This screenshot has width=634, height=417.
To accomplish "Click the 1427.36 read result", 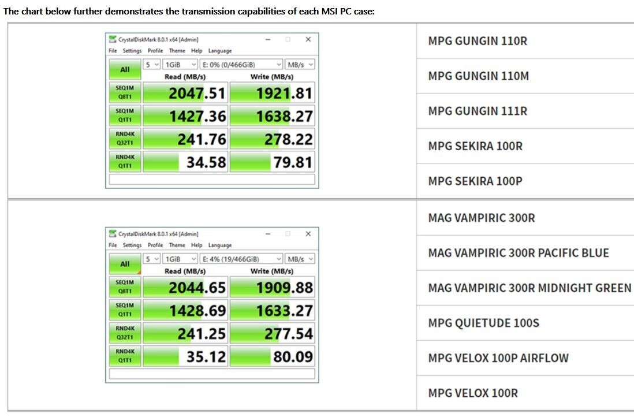I will (185, 116).
